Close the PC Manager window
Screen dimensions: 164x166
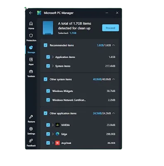pos(117,13)
